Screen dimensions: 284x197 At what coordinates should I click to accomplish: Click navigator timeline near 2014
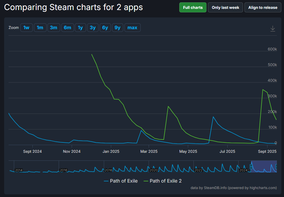coord(19,170)
